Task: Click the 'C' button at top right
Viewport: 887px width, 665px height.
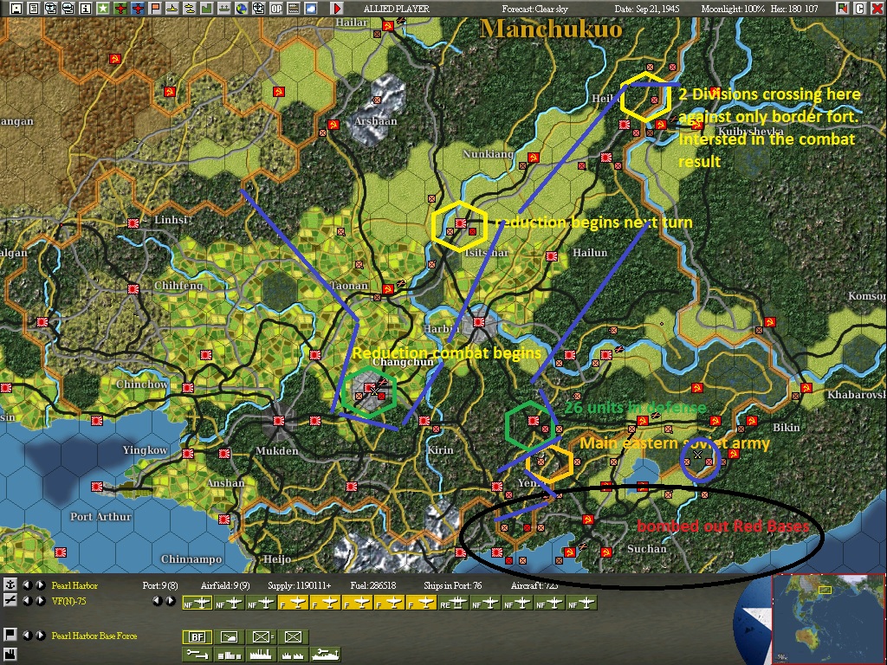Action: pyautogui.click(x=860, y=9)
